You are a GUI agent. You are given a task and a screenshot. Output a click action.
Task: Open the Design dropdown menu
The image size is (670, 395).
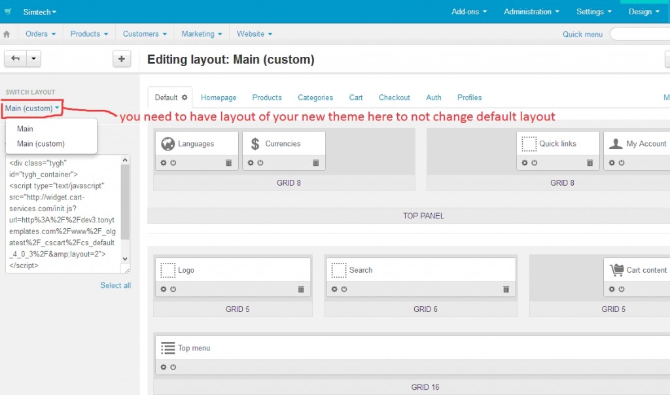tap(644, 12)
